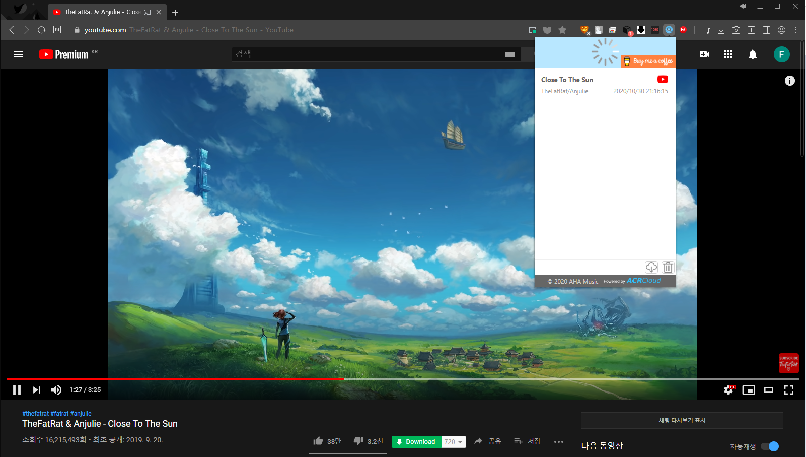Click the TheFatRat subscribe watermark
Screen dimensions: 806x457
click(x=789, y=363)
